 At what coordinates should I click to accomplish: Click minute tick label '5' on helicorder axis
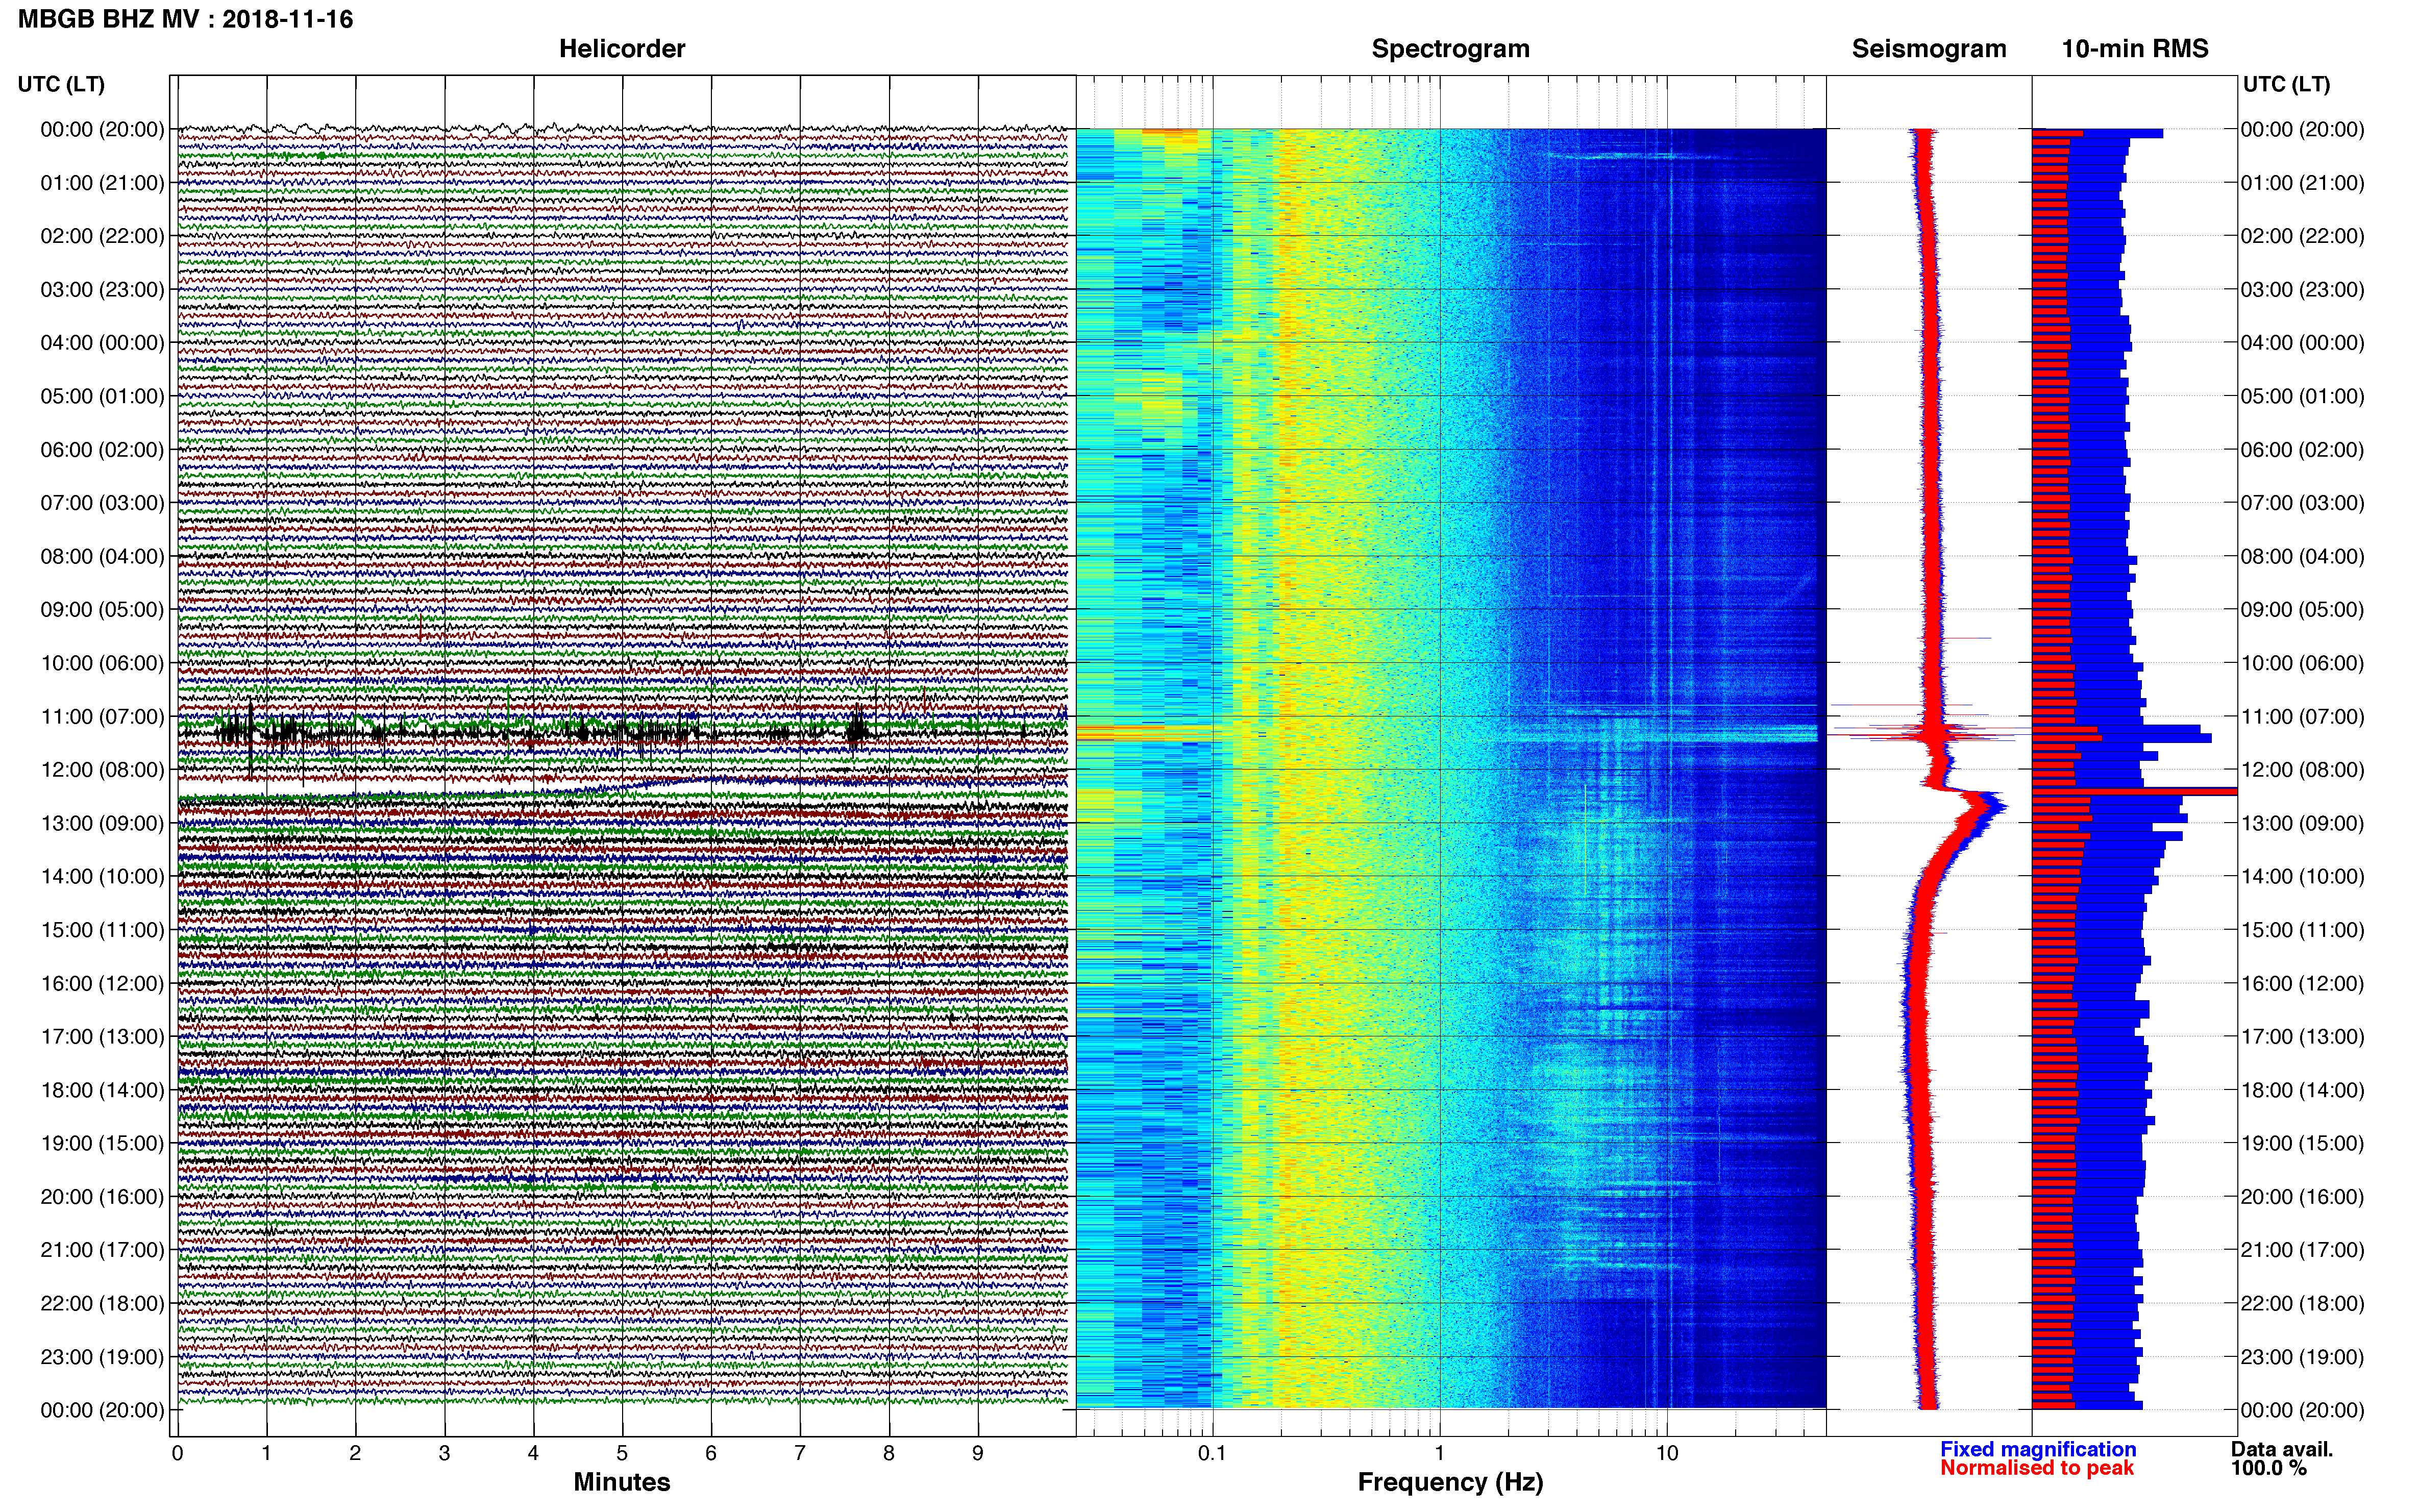[x=622, y=1453]
